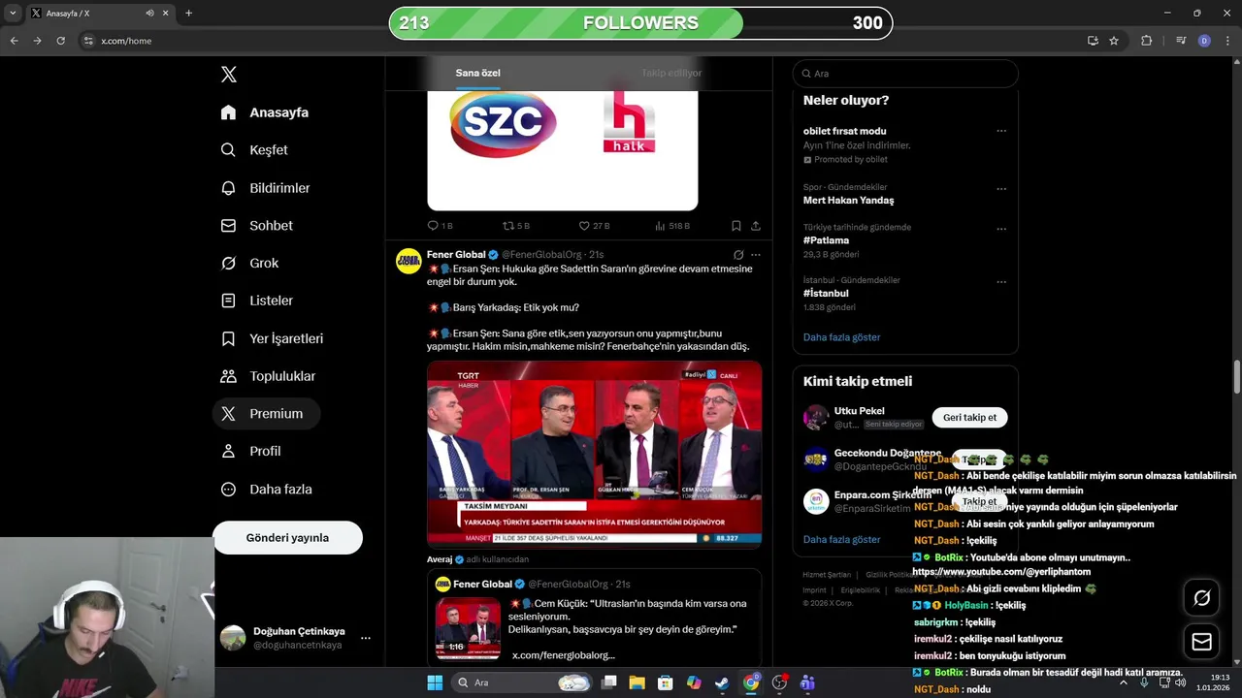Open Chrome profile avatar D

click(1204, 41)
